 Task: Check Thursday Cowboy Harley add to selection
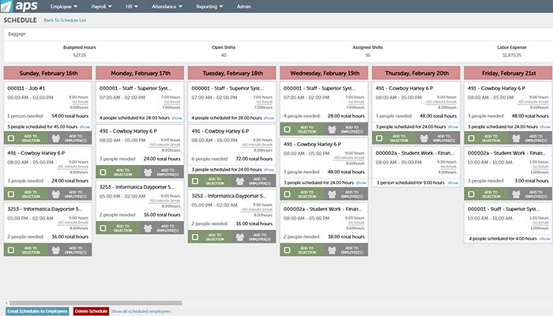point(379,138)
